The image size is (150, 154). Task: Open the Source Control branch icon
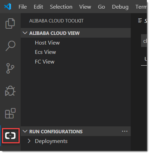pos(10,68)
